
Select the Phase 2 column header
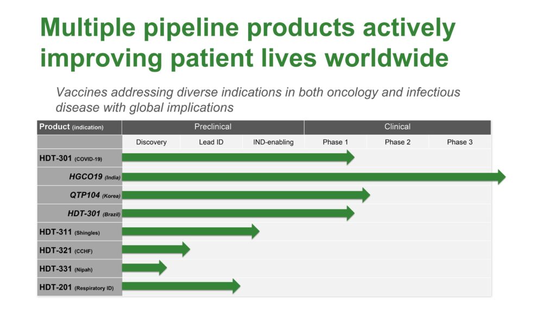(x=397, y=142)
